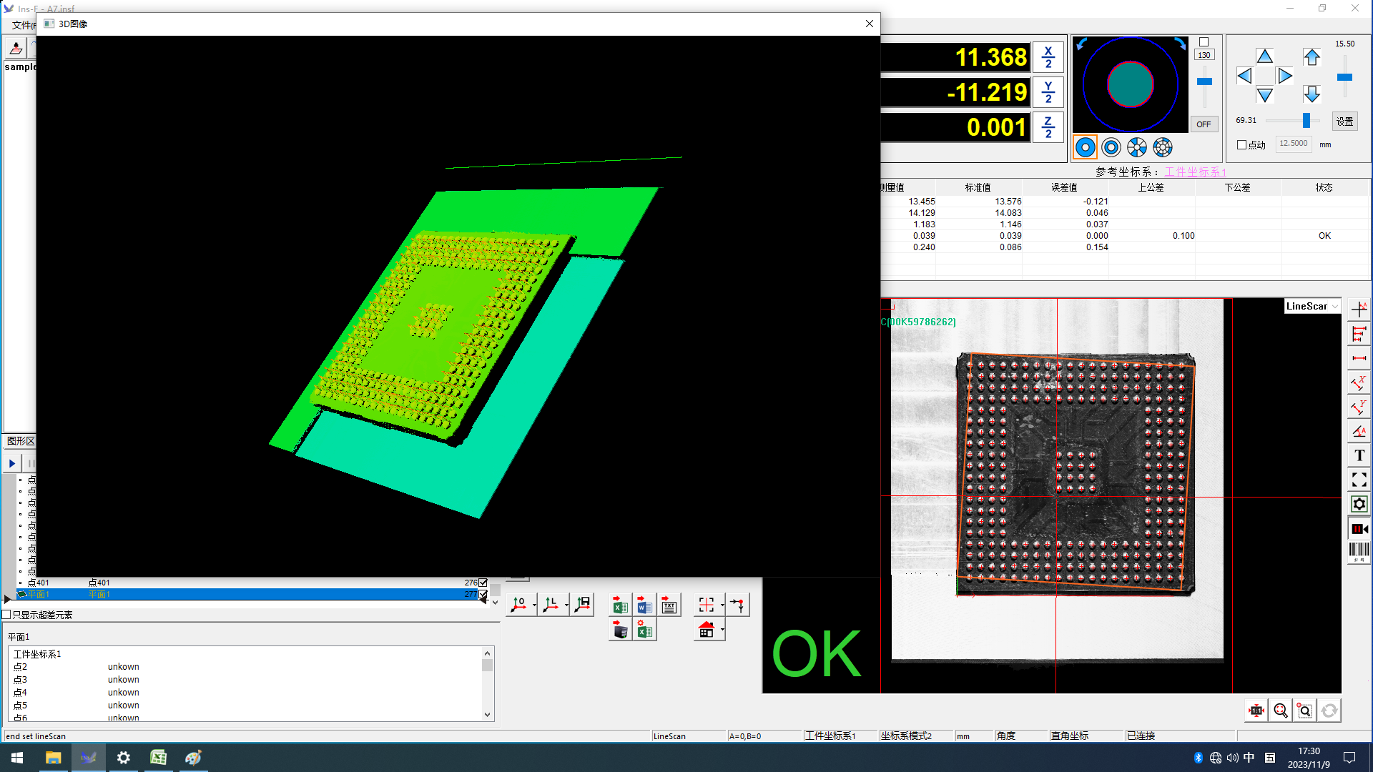
Task: Click the zoom magnifier icon below image
Action: point(1280,711)
